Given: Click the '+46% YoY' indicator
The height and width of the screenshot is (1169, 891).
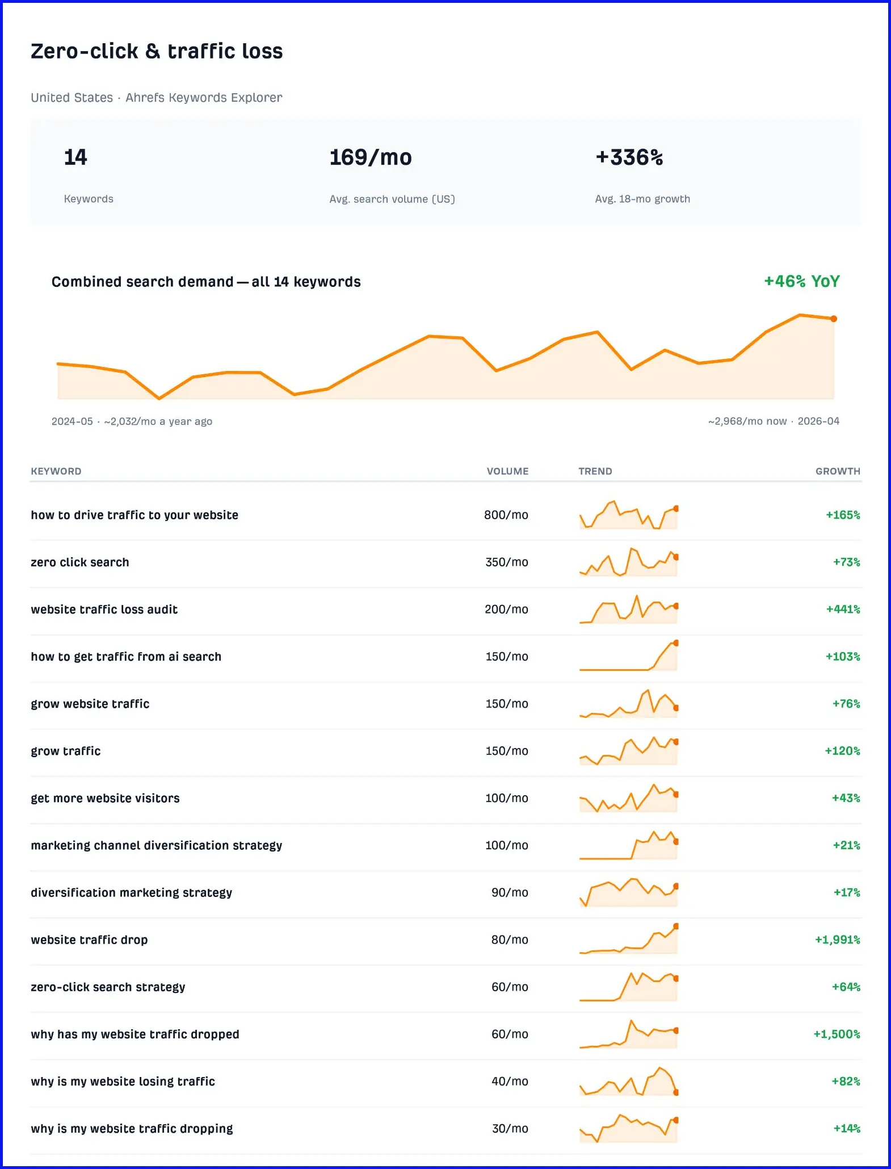Looking at the screenshot, I should pos(801,281).
